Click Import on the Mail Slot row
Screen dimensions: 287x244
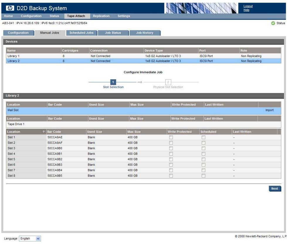[269, 110]
